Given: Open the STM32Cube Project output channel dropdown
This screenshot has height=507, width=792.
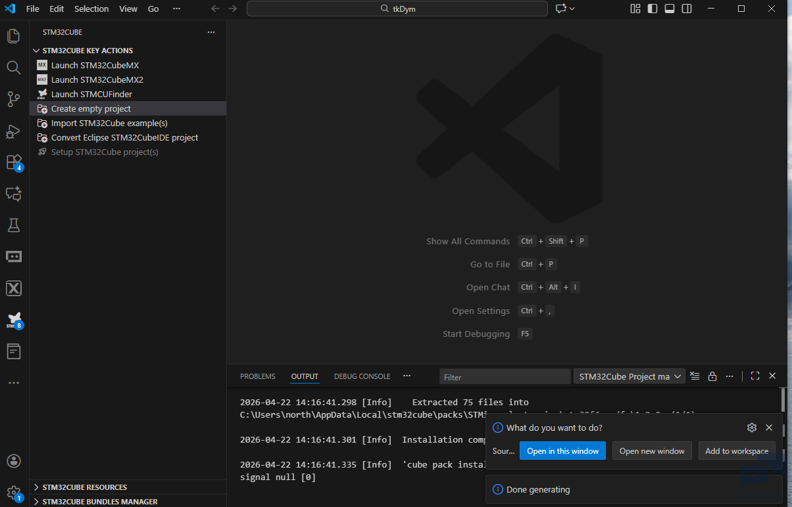Looking at the screenshot, I should pos(630,376).
